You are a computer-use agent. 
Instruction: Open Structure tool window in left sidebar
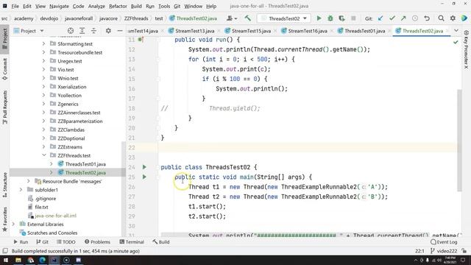click(5, 185)
